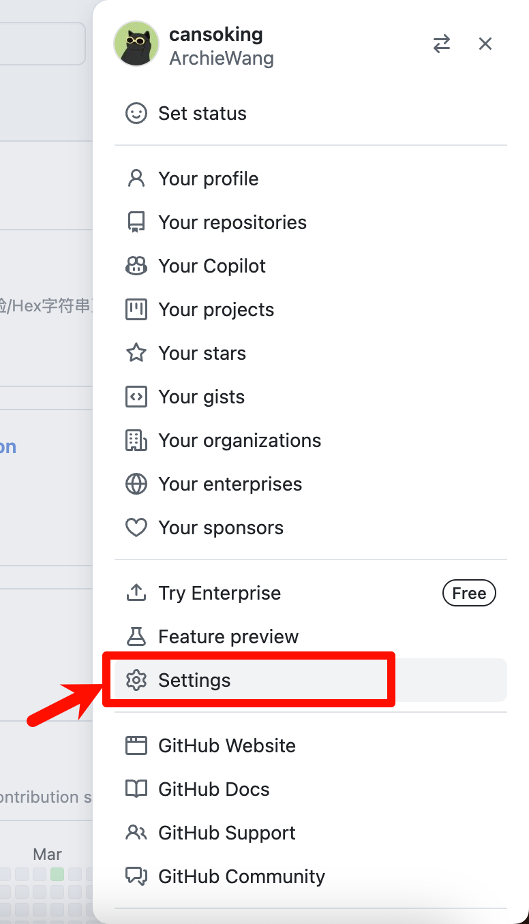Click the code brackets icon for Your gists
Image resolution: width=529 pixels, height=924 pixels.
(136, 397)
